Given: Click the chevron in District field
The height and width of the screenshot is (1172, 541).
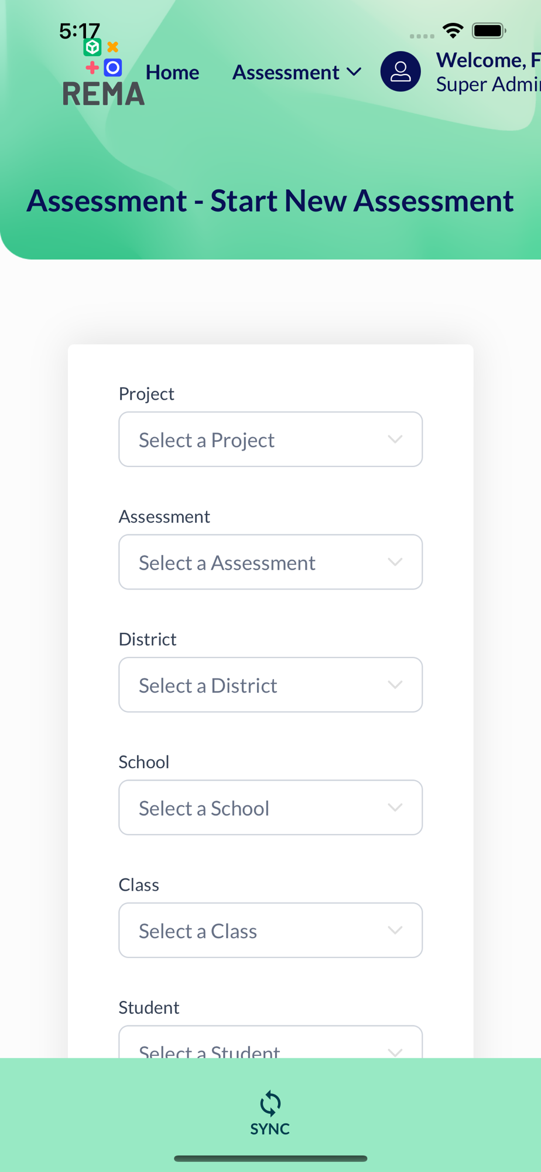Looking at the screenshot, I should [395, 685].
